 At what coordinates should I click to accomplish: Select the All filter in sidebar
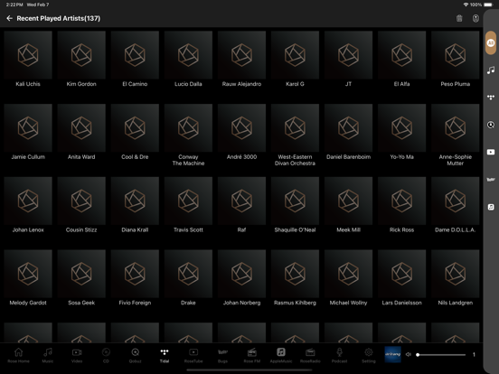[x=491, y=43]
